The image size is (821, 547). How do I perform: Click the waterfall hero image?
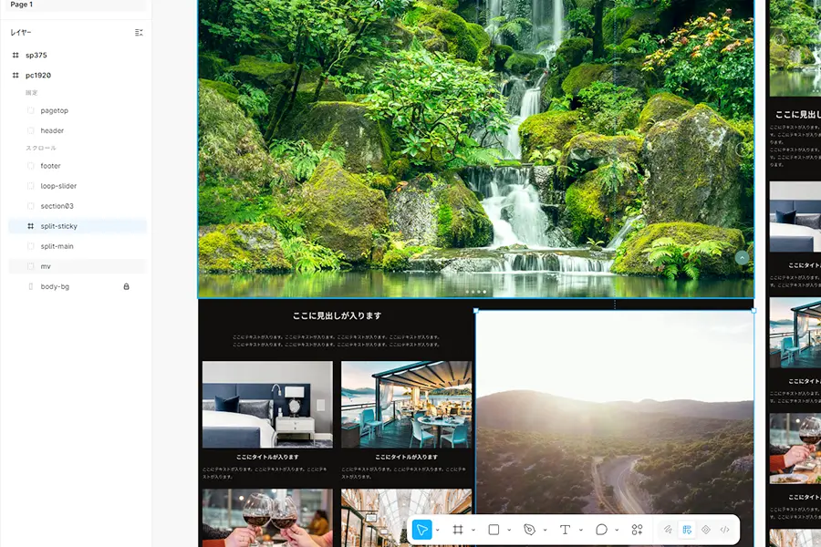[476, 150]
